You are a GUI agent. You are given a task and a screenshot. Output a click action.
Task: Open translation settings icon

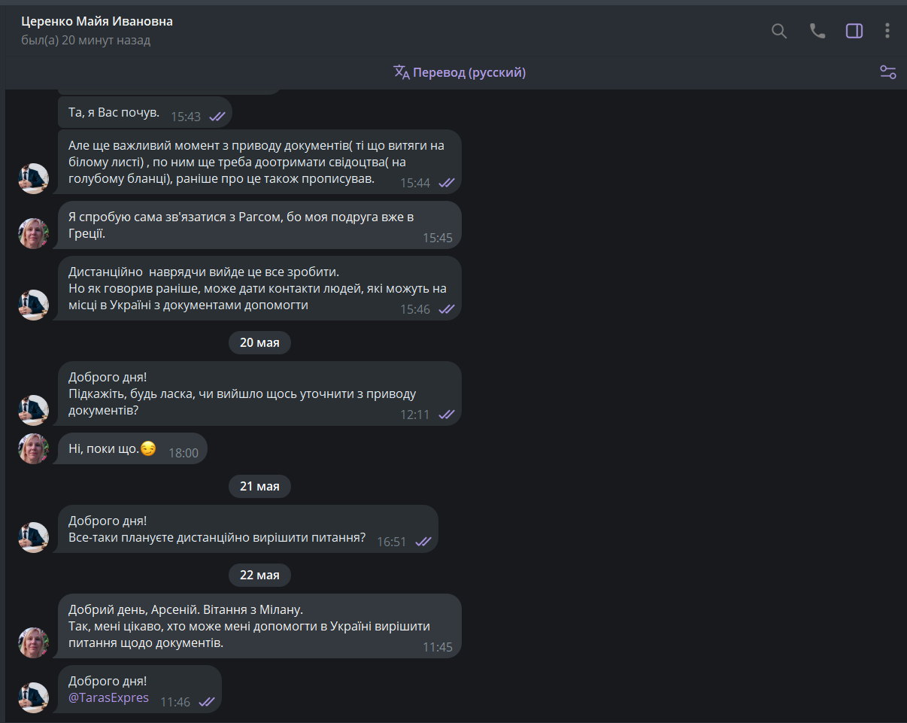tap(888, 72)
